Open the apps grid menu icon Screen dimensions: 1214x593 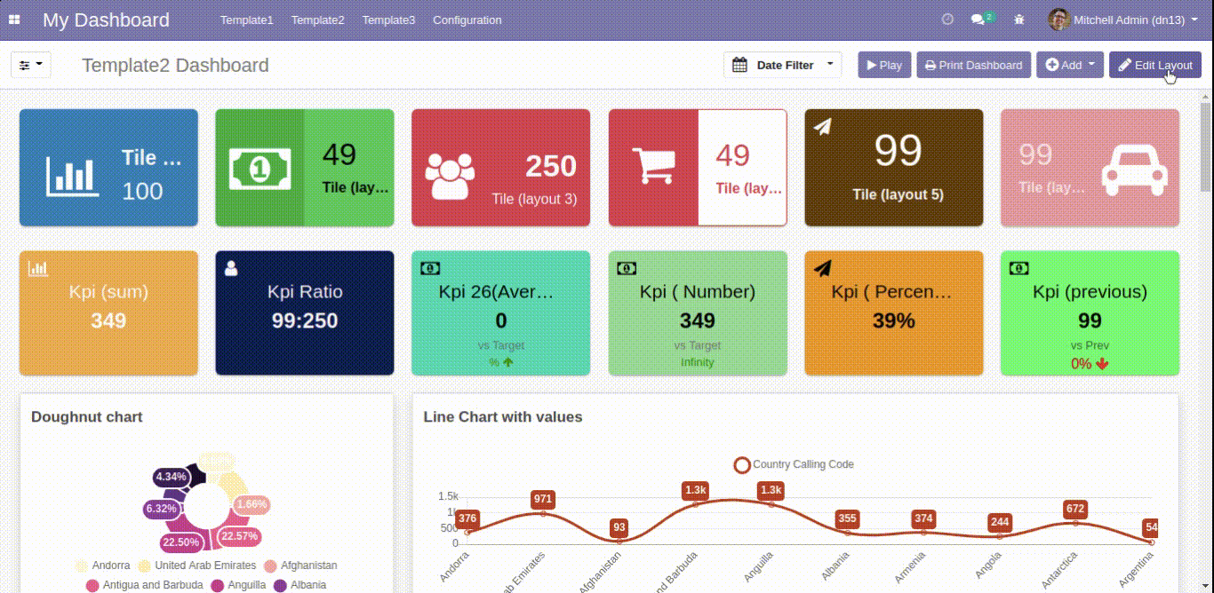[x=14, y=20]
